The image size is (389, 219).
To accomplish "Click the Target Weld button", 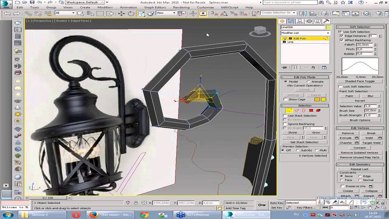I will click(371, 143).
